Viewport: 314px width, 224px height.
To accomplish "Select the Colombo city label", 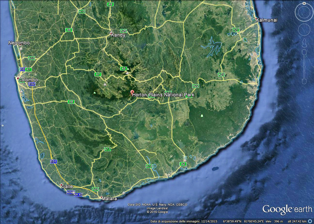I will [x=28, y=80].
